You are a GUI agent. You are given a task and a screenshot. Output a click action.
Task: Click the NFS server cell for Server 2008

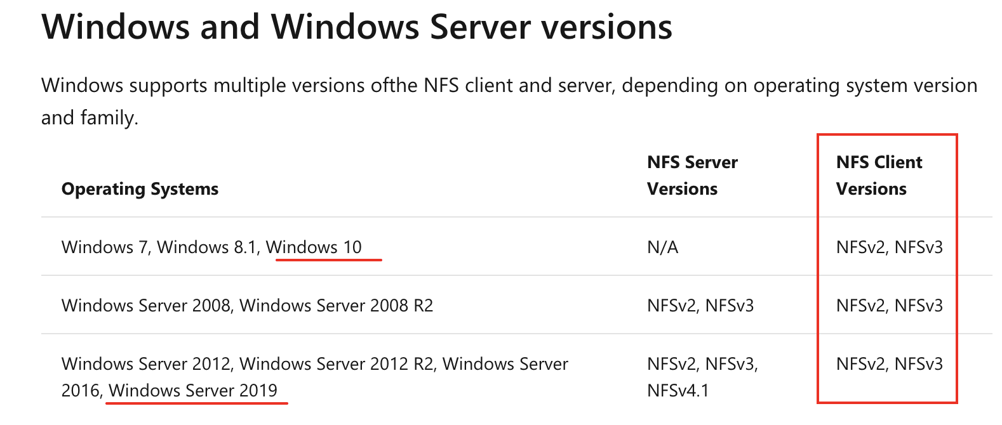click(x=700, y=306)
